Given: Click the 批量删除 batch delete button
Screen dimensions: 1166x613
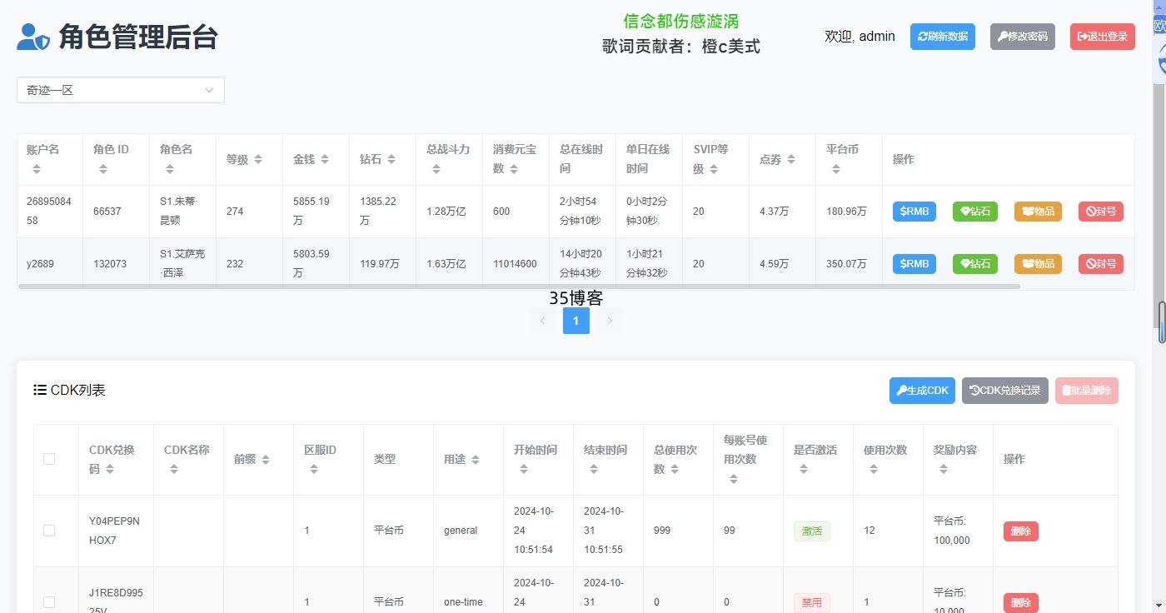Looking at the screenshot, I should point(1087,390).
